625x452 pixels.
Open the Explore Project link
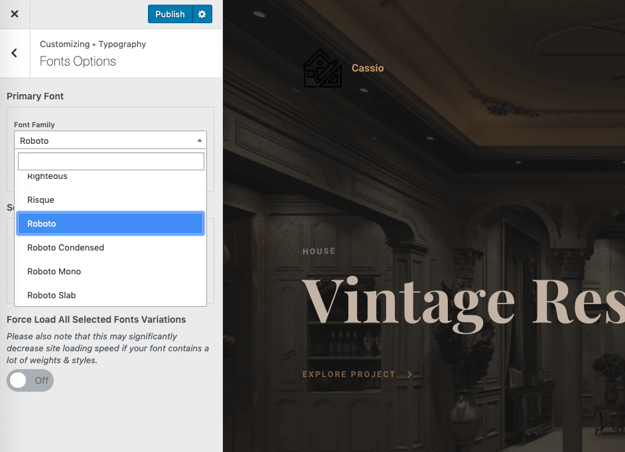click(x=349, y=374)
